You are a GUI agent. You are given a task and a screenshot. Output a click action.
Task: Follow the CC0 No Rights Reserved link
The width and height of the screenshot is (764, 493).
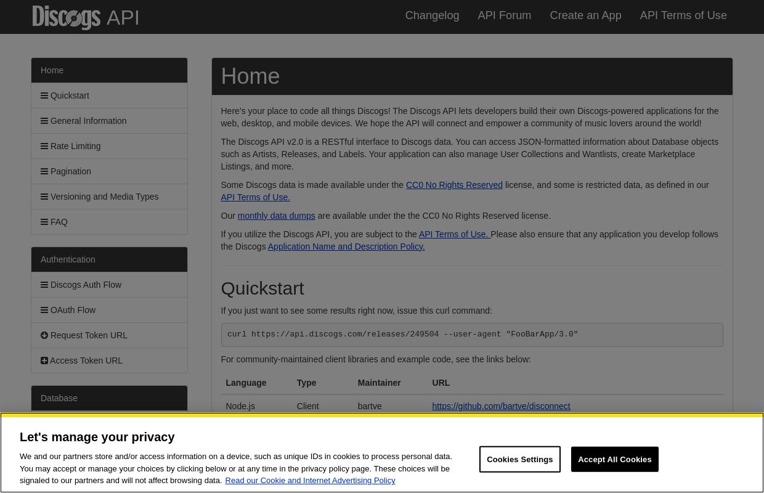tap(454, 185)
